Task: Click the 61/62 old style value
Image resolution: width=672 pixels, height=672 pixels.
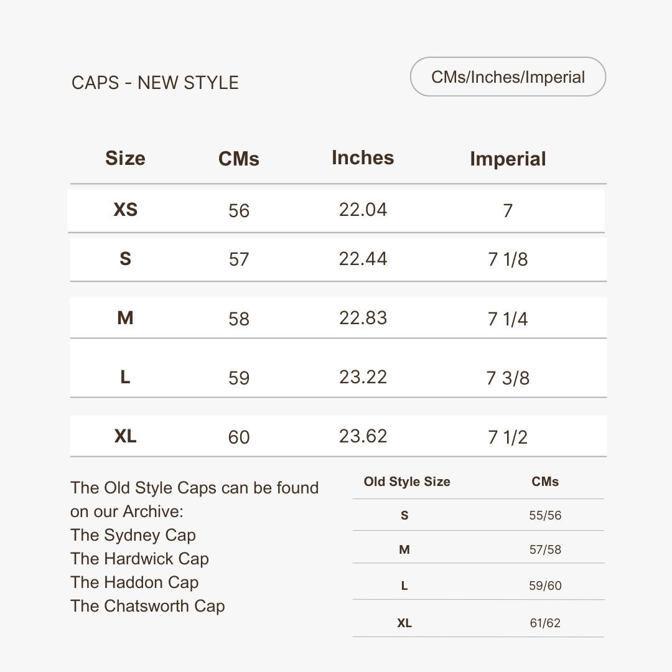Action: [x=545, y=623]
